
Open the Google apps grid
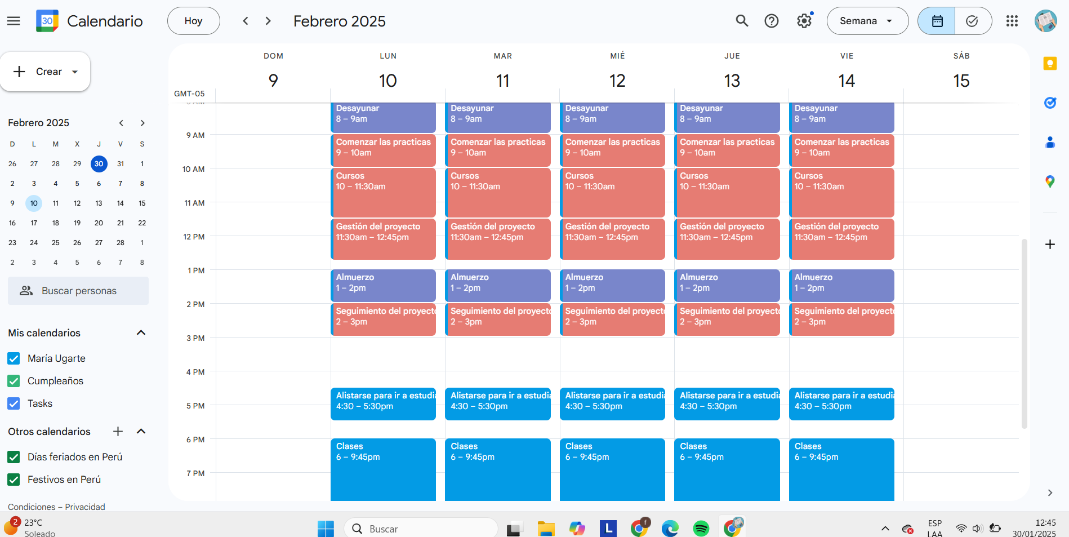[x=1012, y=21]
